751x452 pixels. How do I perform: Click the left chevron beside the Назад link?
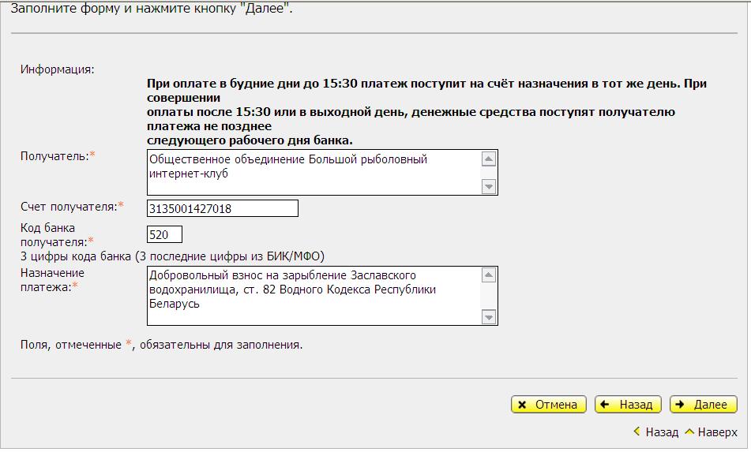click(637, 432)
